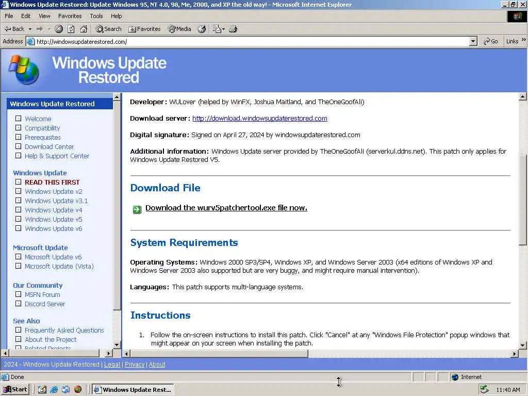Click the Forward arrow toolbar button
This screenshot has height=396, width=528.
tap(40, 29)
